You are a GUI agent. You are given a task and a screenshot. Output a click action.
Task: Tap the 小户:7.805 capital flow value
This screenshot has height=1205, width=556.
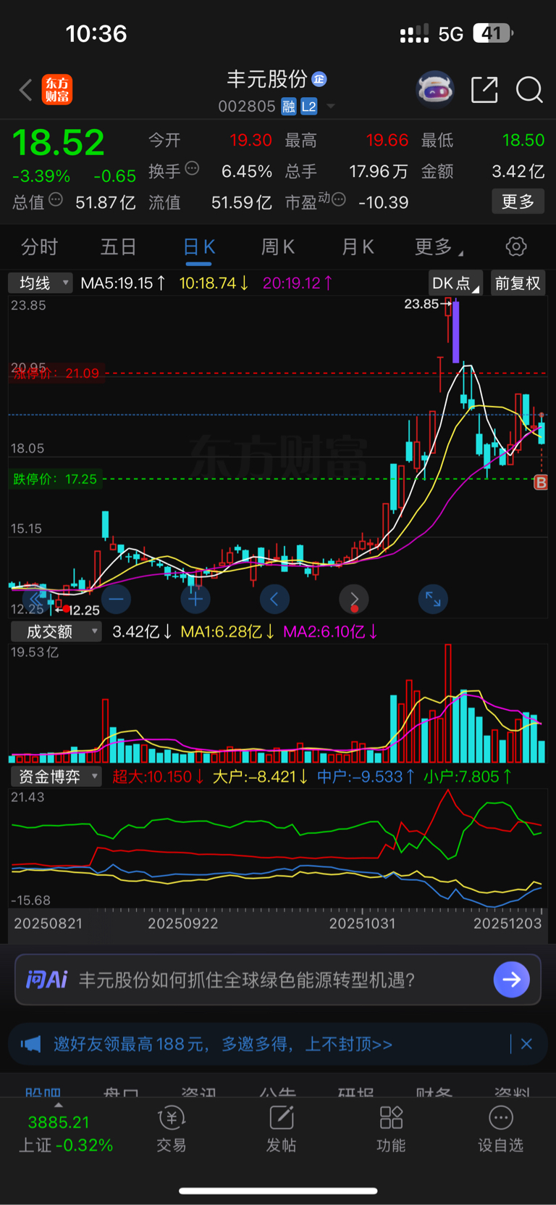click(468, 777)
